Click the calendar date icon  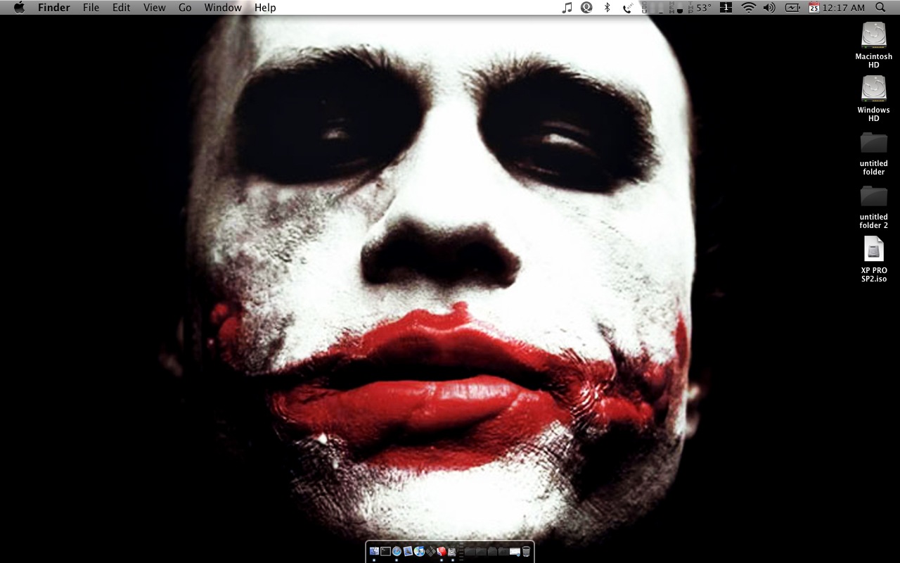point(814,8)
